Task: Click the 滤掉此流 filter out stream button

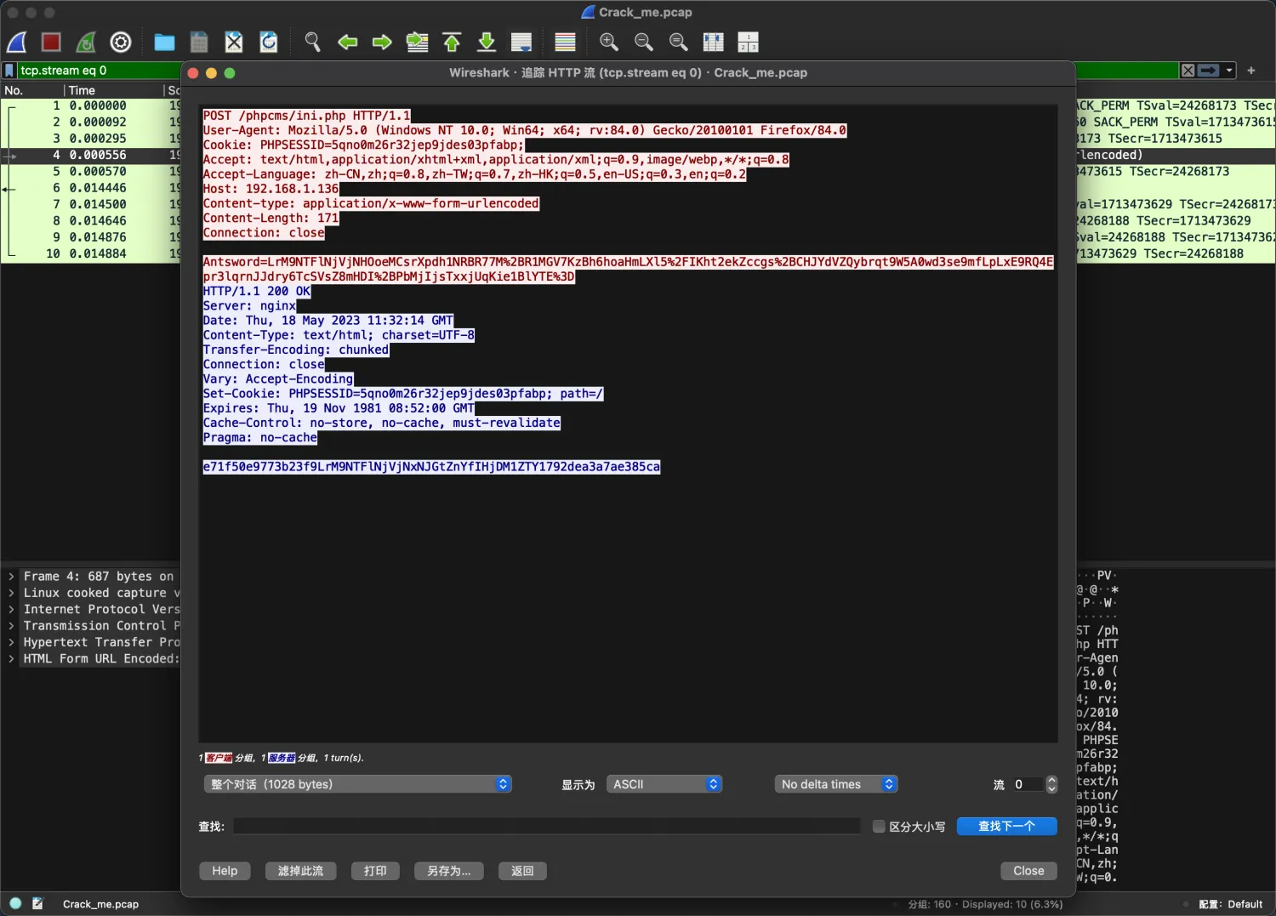Action: point(300,871)
